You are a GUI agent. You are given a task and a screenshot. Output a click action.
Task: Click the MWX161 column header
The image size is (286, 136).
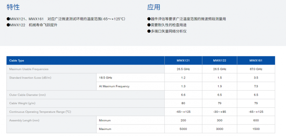tap(256, 61)
